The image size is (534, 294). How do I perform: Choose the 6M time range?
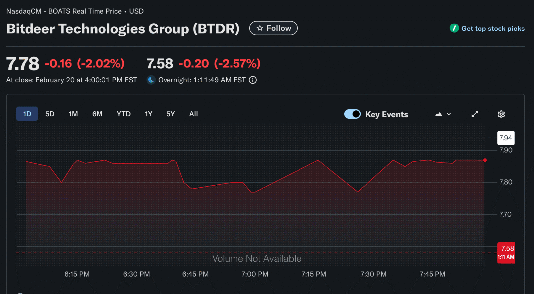click(97, 114)
